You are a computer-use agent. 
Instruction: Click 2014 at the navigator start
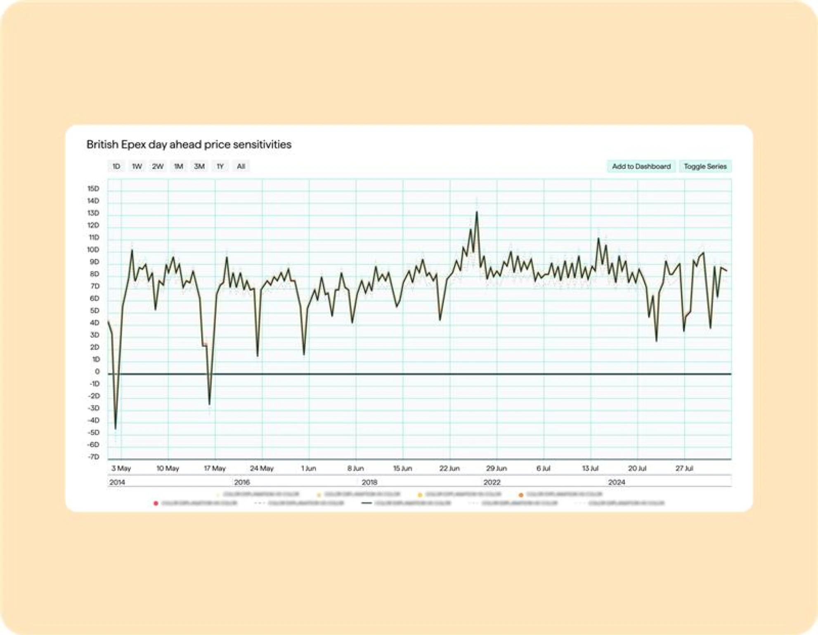[x=117, y=482]
